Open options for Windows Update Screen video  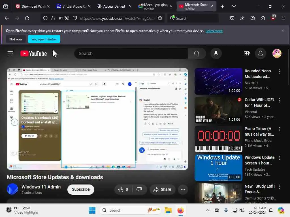[x=280, y=158]
